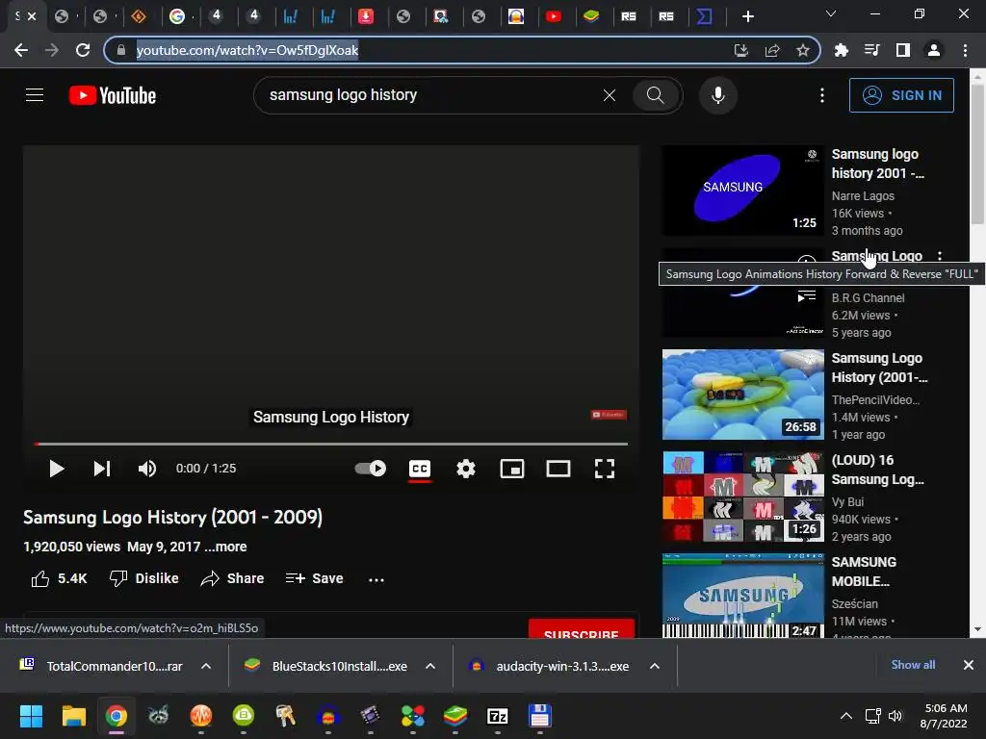Skip to the next video
This screenshot has width=986, height=739.
pos(102,469)
